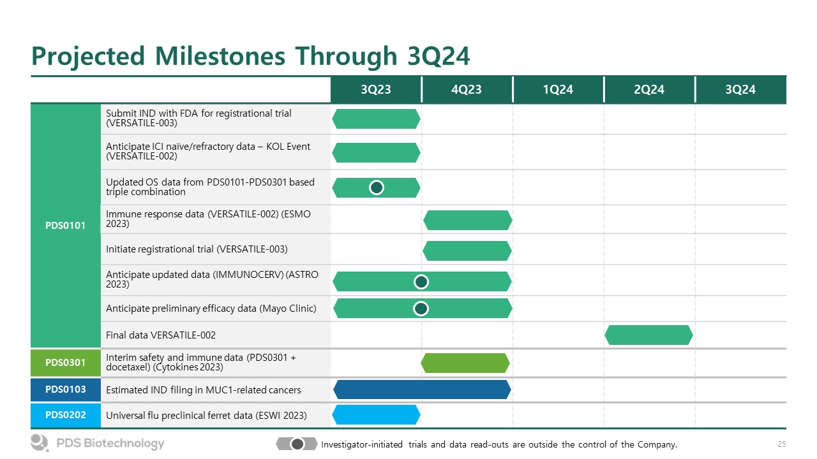This screenshot has height=459, width=817.
Task: Click the green bar for Submit IND with FDA
Action: tap(377, 119)
